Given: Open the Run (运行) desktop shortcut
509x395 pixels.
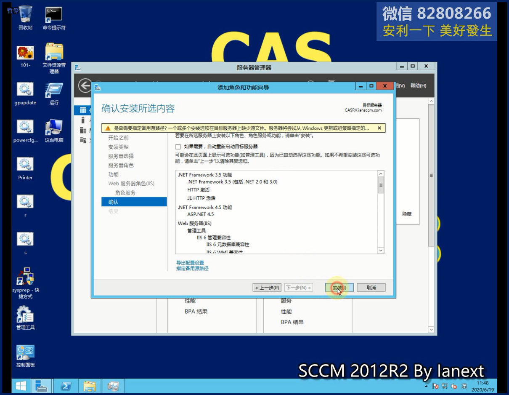Looking at the screenshot, I should pos(54,93).
